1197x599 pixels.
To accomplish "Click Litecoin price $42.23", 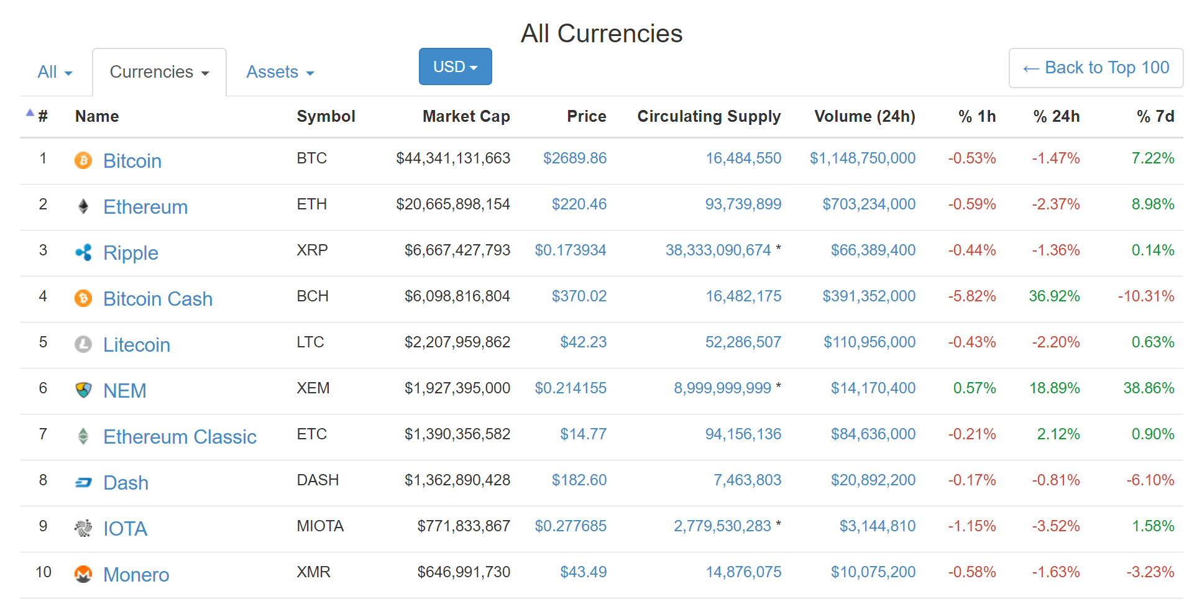I will tap(584, 342).
